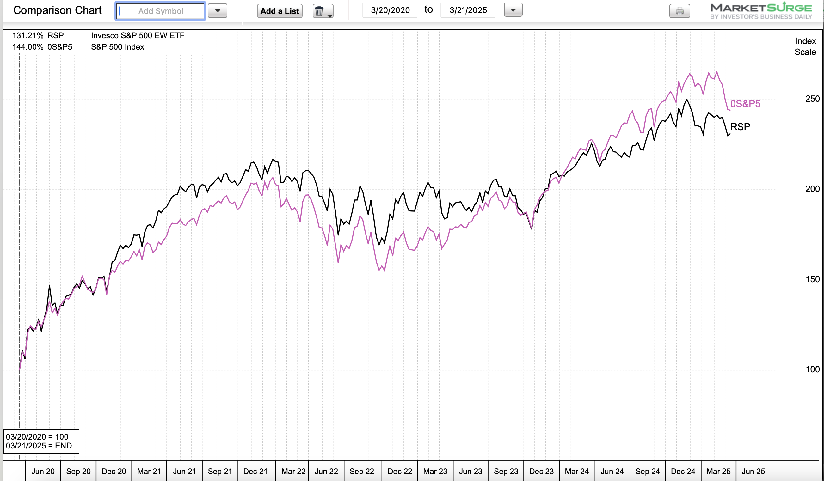Click the Dec 24 axis label
The width and height of the screenshot is (824, 481).
pos(683,471)
